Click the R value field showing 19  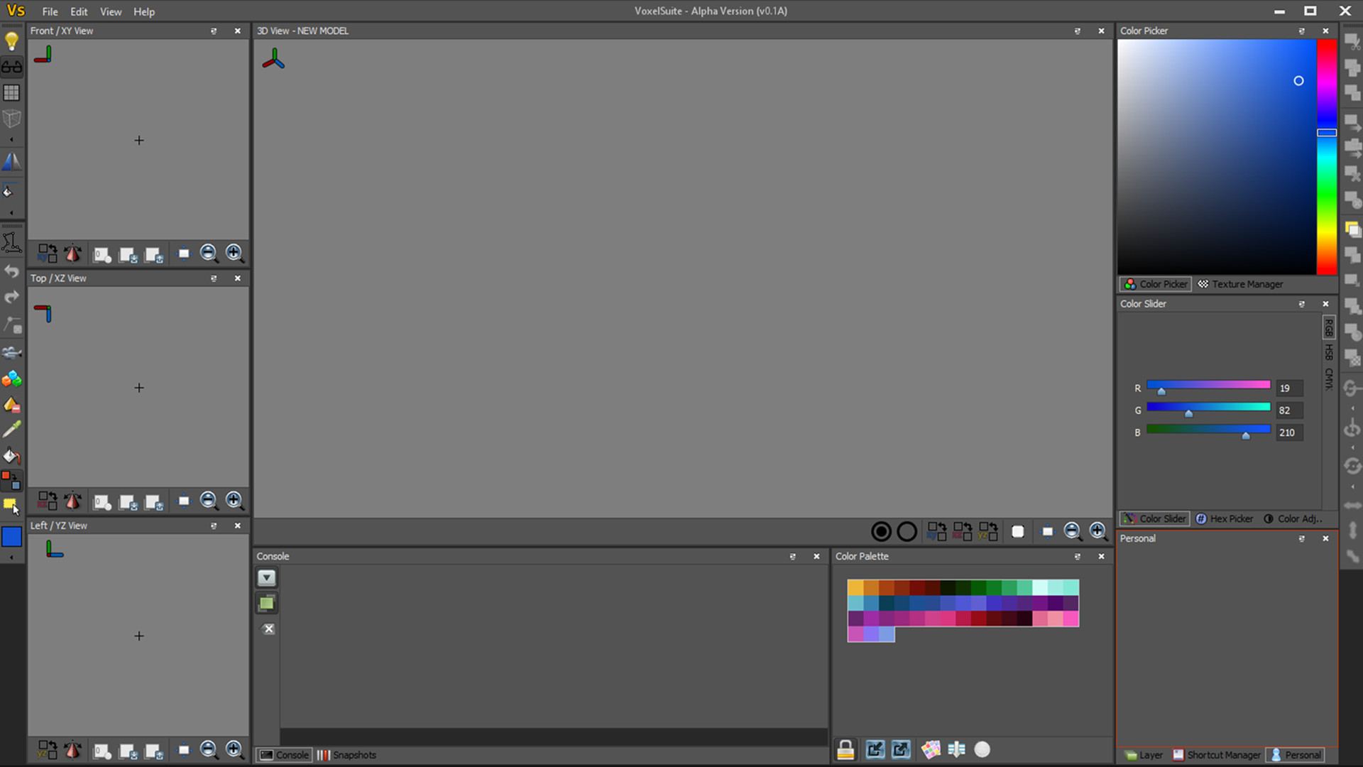click(1289, 388)
